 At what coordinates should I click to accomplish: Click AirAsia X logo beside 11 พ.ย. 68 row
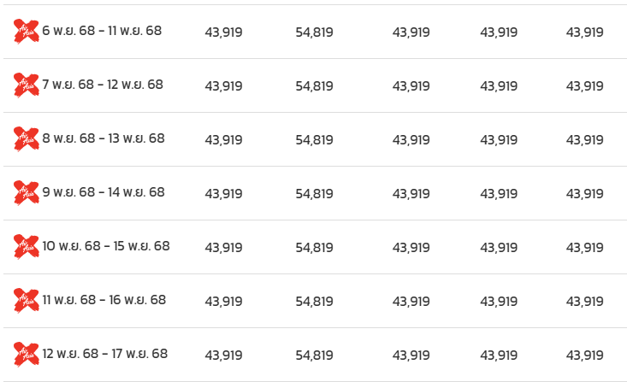click(27, 301)
